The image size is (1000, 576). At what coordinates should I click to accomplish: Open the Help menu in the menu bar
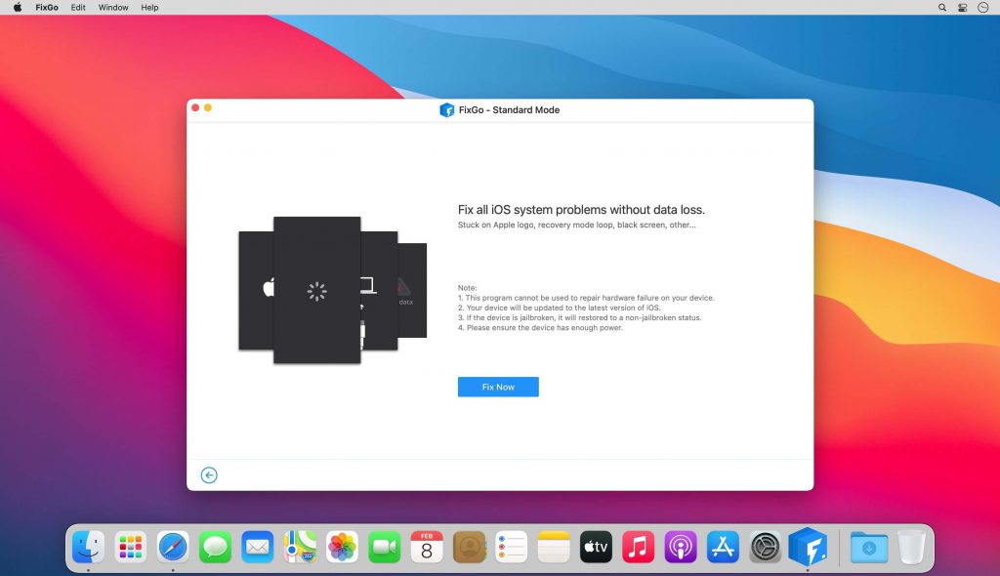(x=149, y=7)
